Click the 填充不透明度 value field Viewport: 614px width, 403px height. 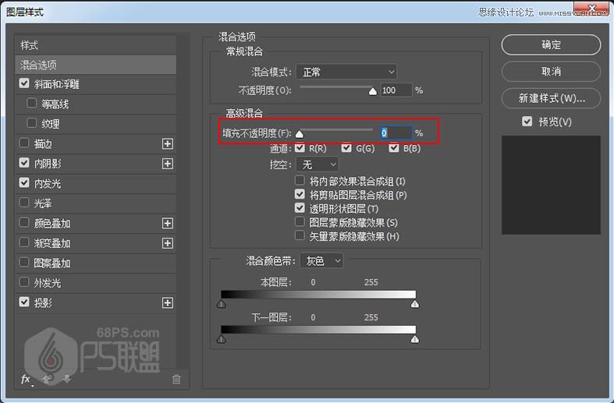[x=396, y=133]
